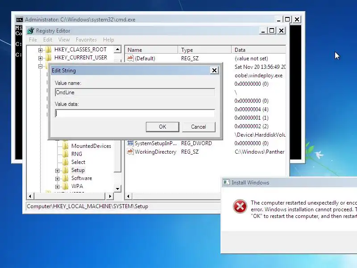Click the CmdLine Value name field

(x=135, y=92)
